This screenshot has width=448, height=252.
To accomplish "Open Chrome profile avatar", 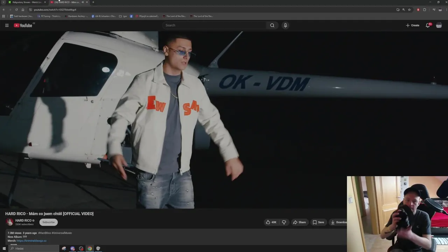I will click(x=440, y=10).
